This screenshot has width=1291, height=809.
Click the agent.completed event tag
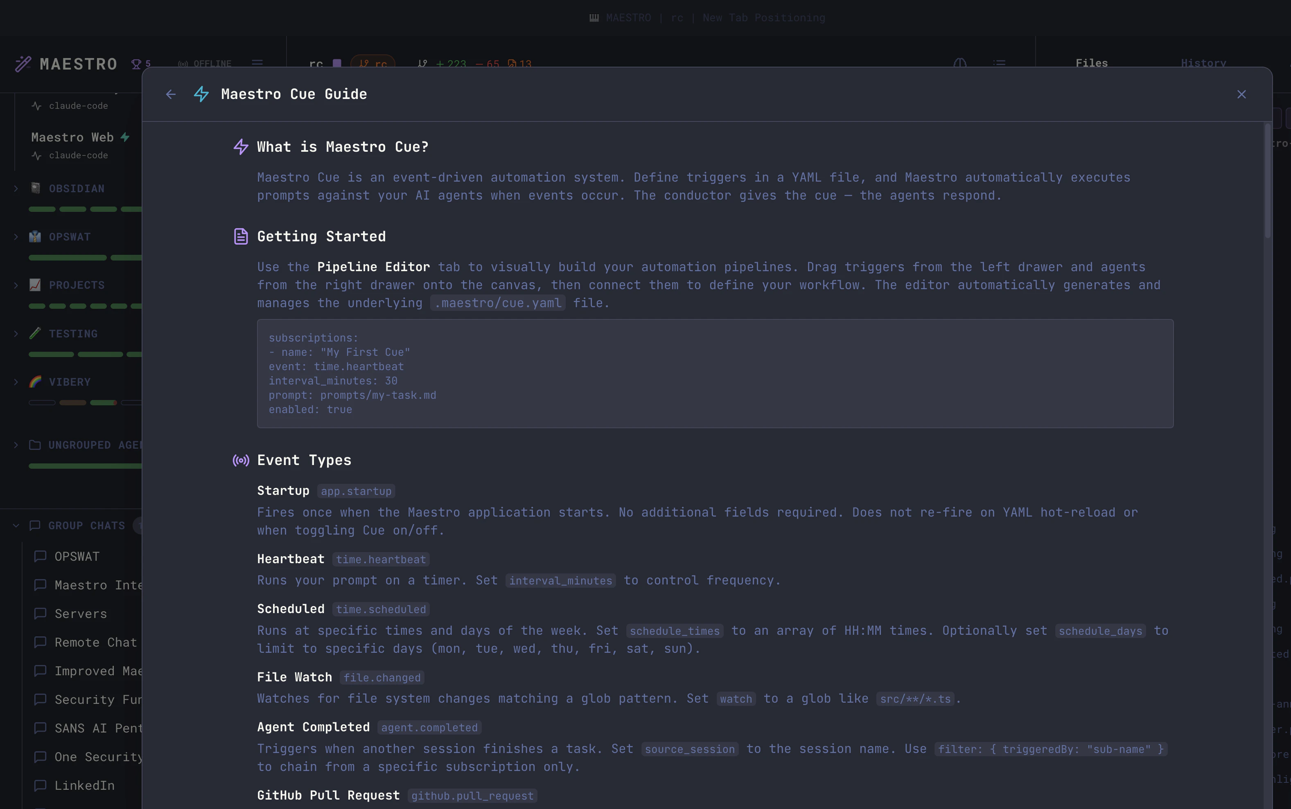point(429,728)
